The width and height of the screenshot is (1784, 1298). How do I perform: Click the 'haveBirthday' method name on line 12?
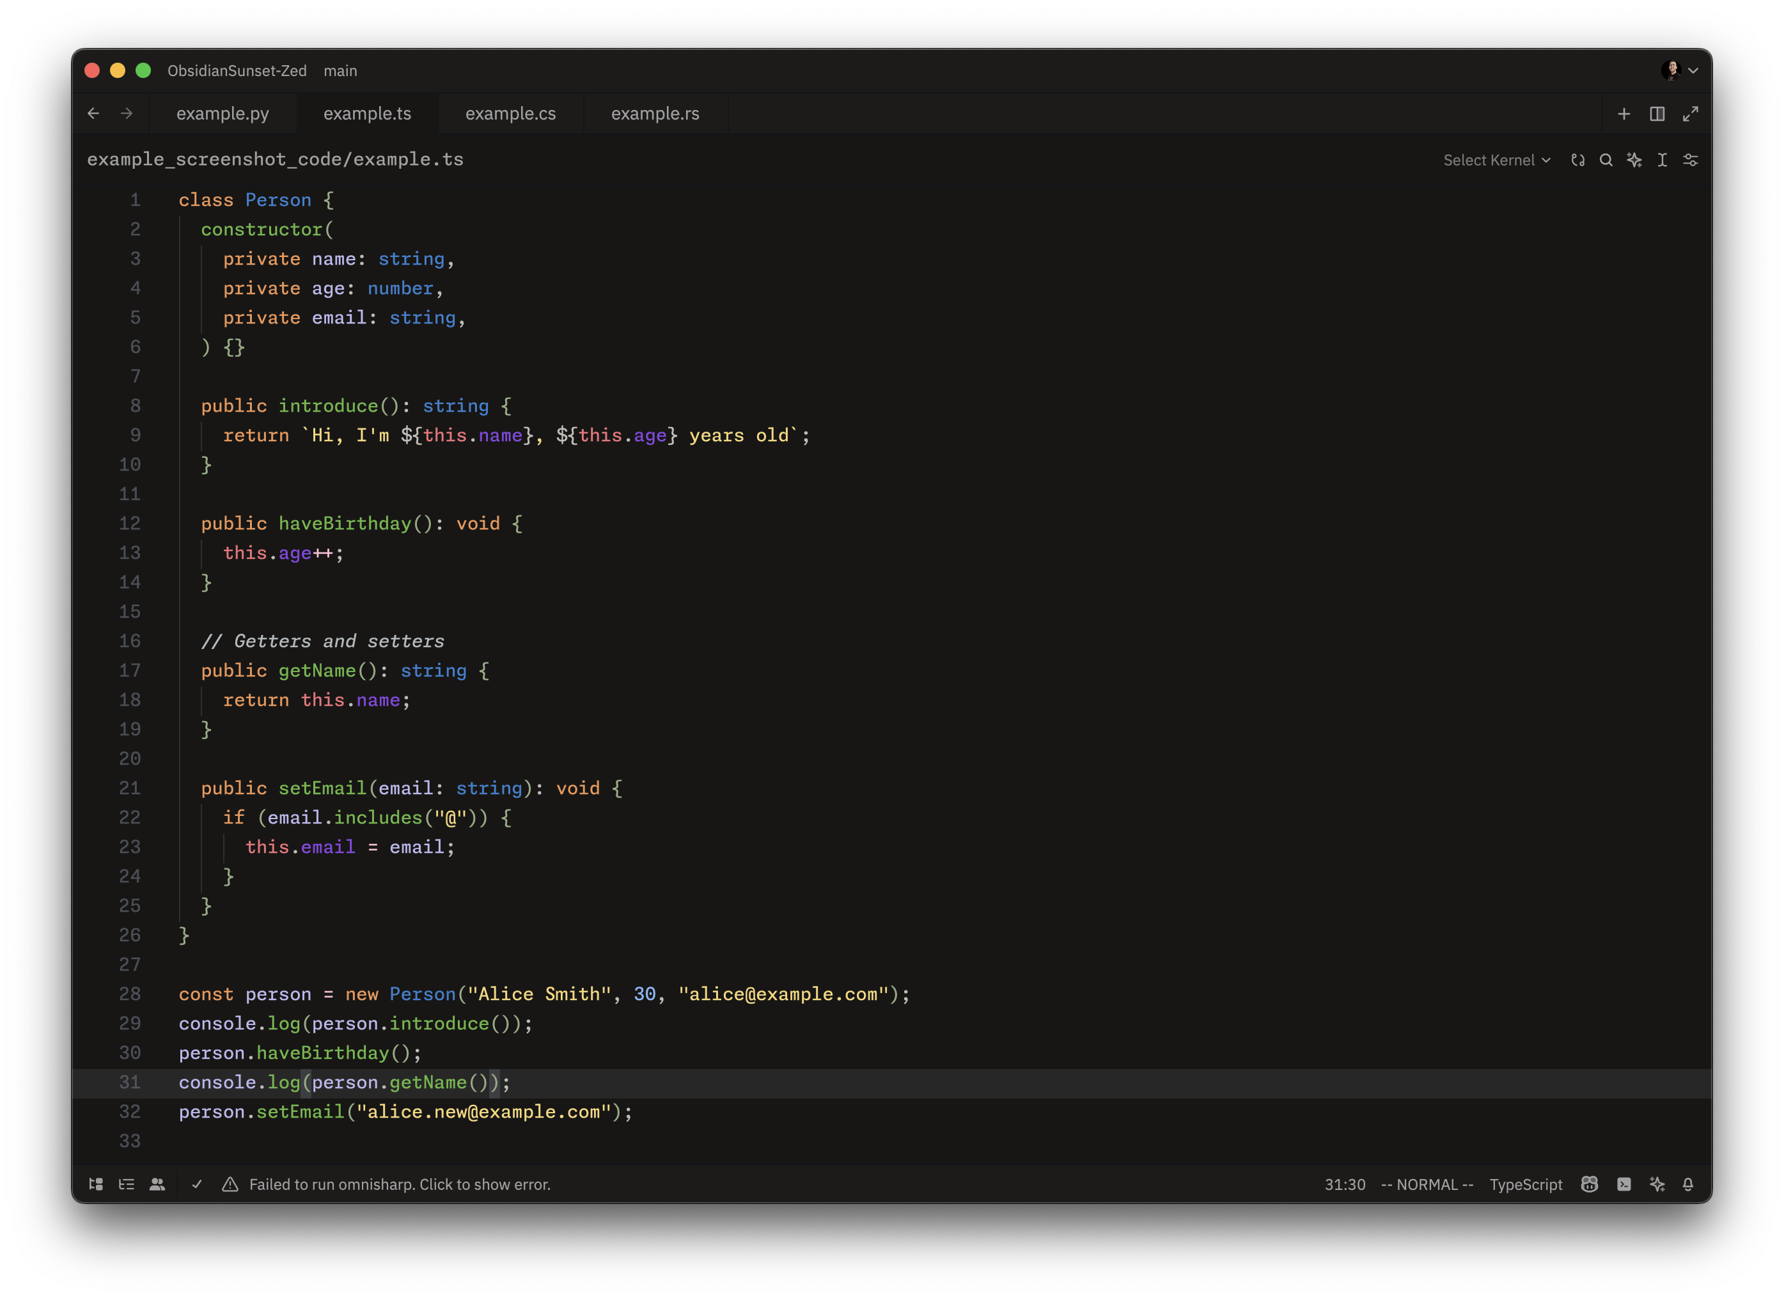point(345,523)
